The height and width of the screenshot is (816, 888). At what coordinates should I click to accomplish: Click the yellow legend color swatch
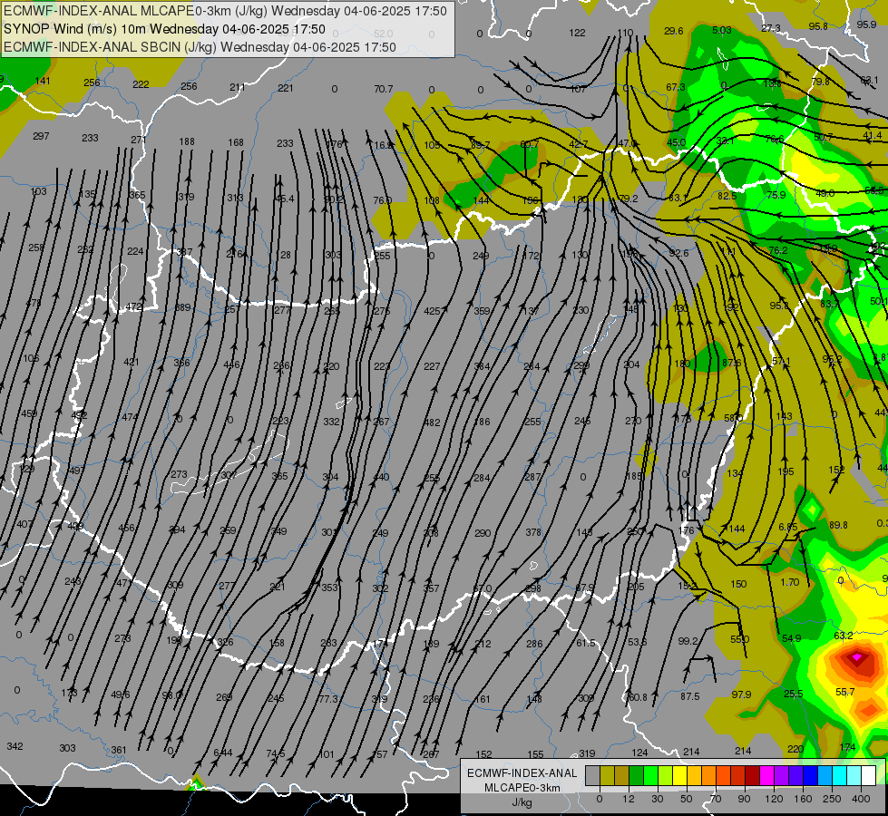pos(679,775)
